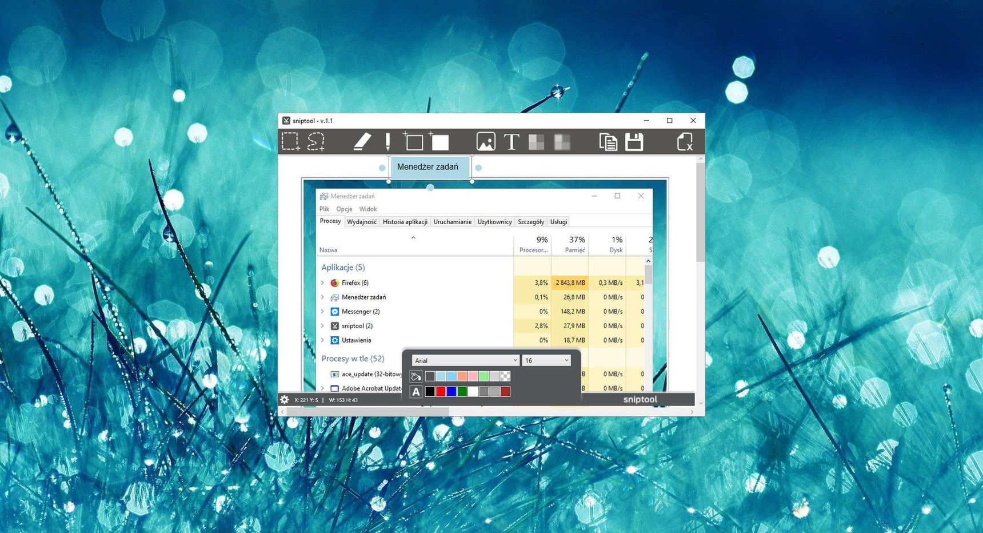Click the Historia aplikacji tab in the capture

(405, 222)
